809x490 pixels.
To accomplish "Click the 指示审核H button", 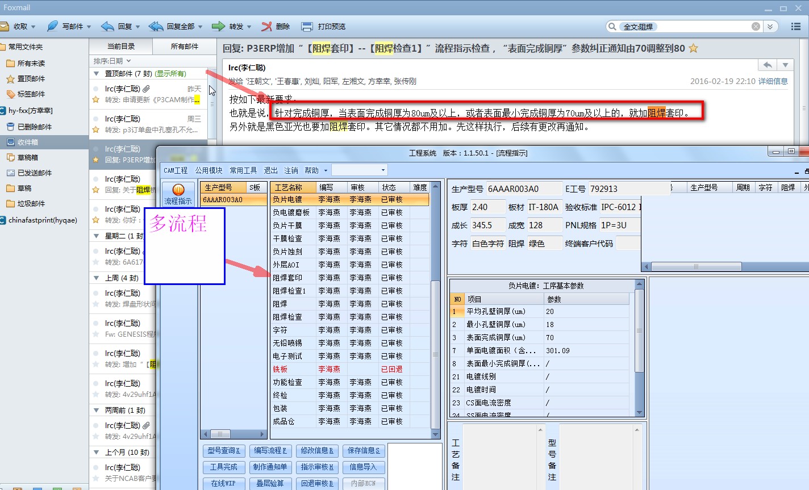I will point(317,467).
